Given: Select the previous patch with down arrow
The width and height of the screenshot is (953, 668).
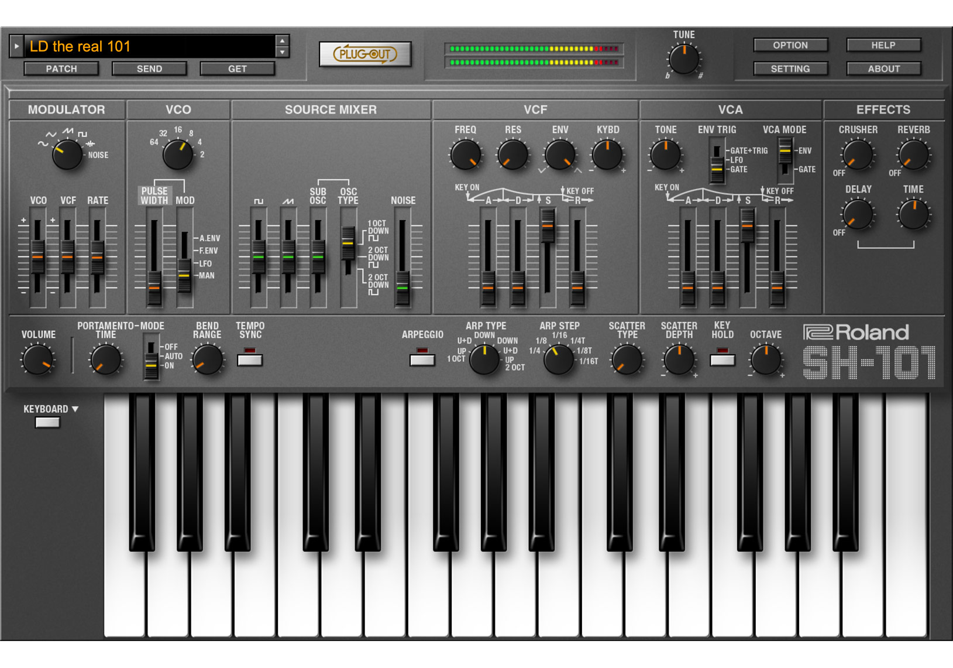Looking at the screenshot, I should click(282, 52).
